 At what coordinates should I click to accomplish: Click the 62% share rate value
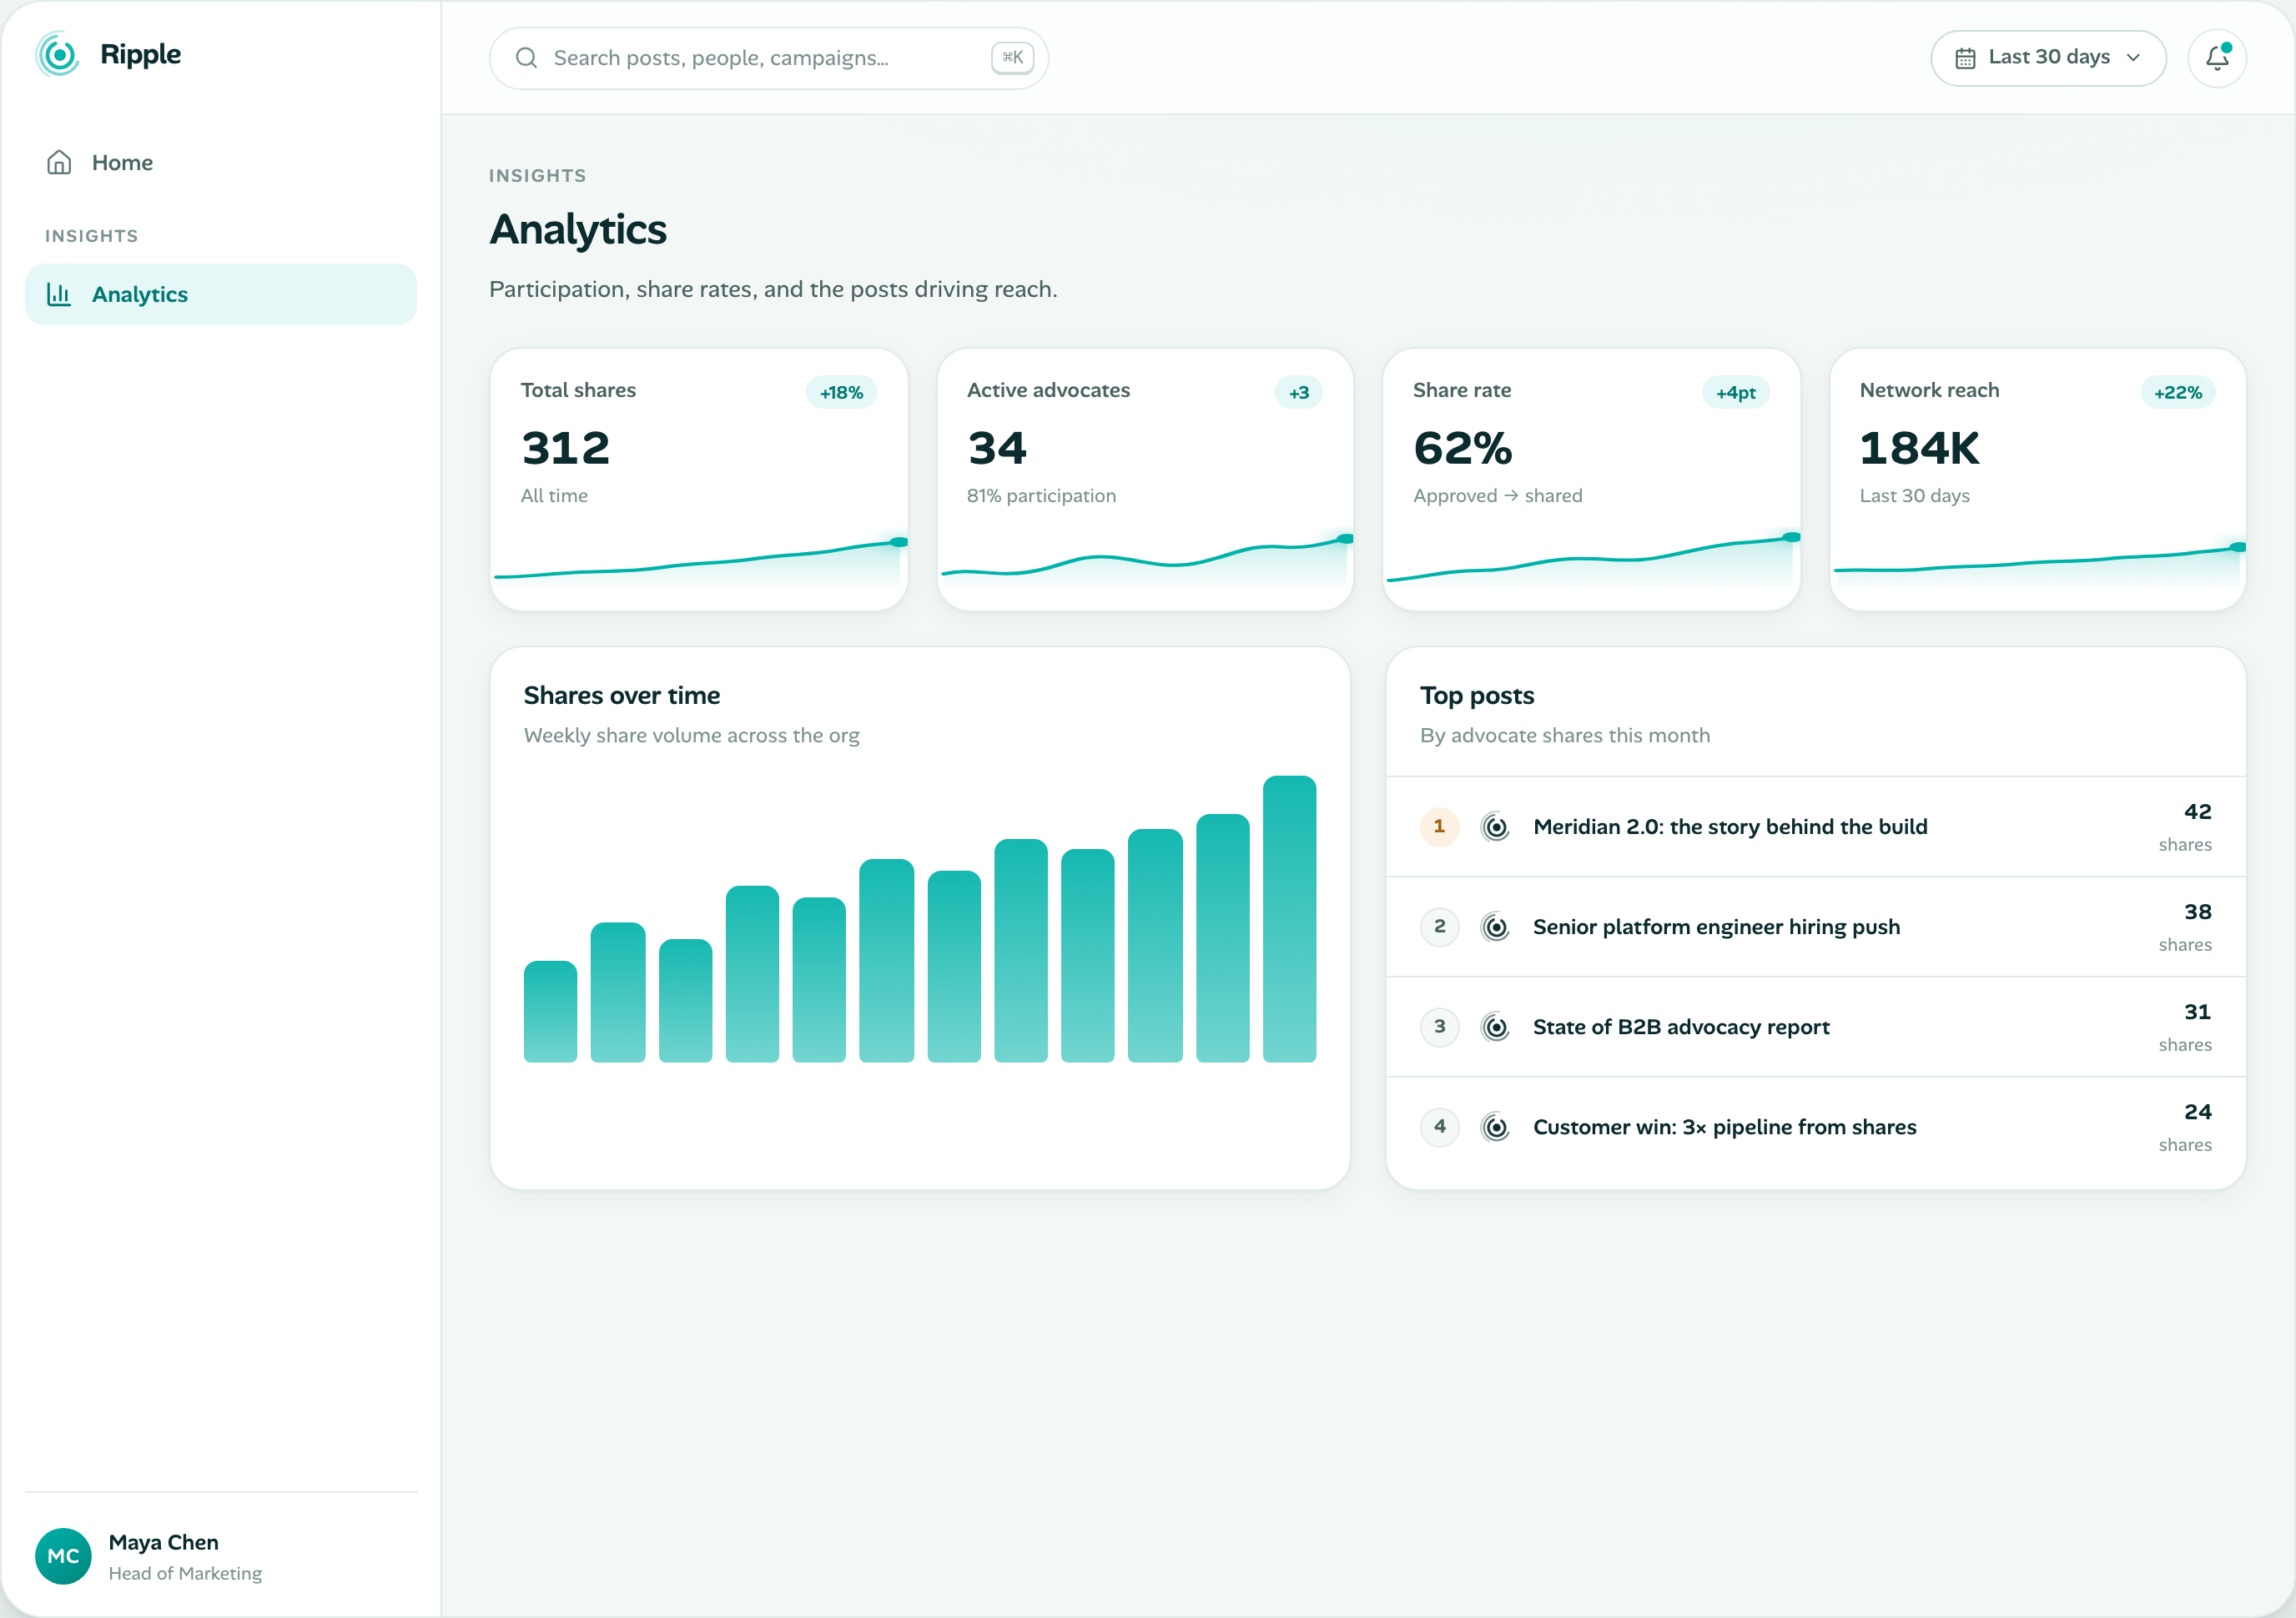(1463, 448)
